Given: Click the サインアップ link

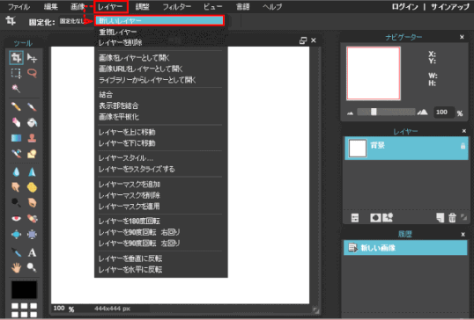Looking at the screenshot, I should pyautogui.click(x=450, y=7).
